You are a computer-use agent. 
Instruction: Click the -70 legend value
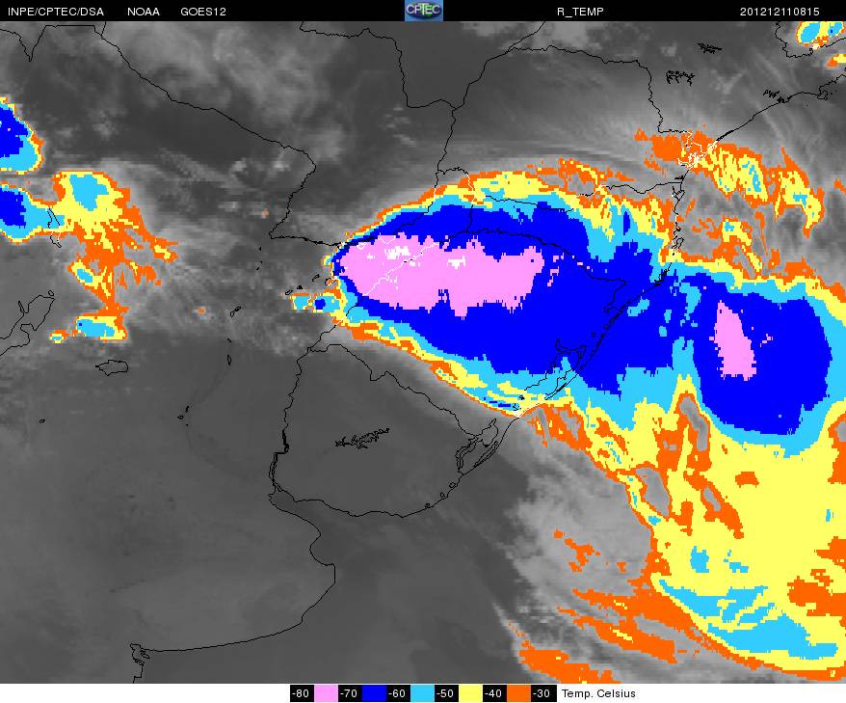(x=350, y=693)
